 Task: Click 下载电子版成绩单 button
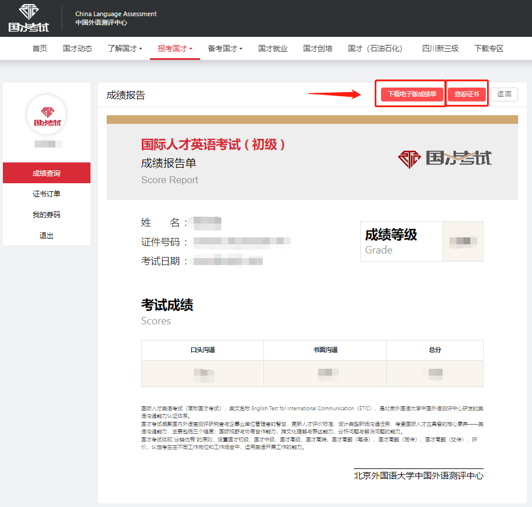(412, 94)
